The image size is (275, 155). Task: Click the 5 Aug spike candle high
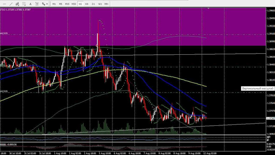pos(98,21)
